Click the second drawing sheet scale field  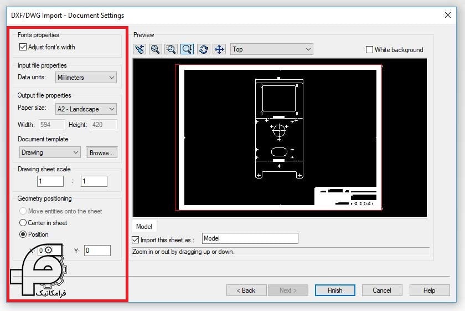94,181
